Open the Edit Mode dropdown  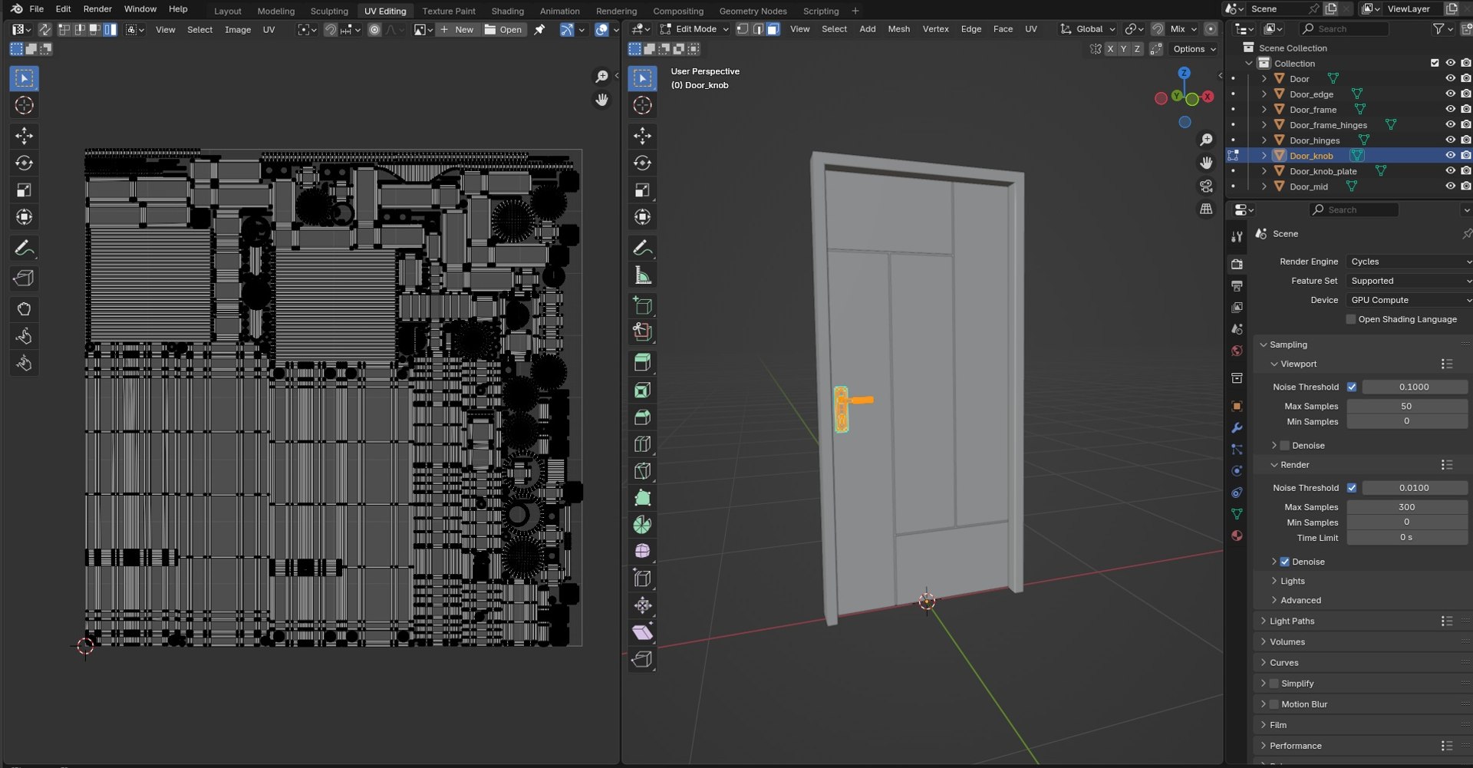tap(694, 29)
